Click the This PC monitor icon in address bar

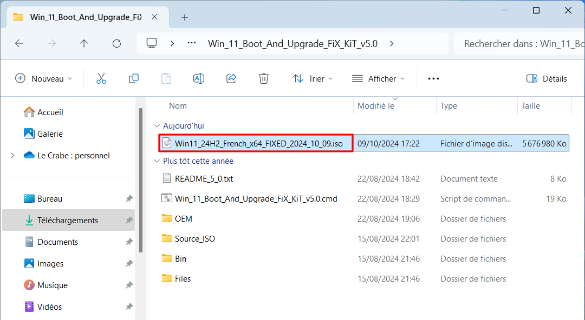(152, 43)
